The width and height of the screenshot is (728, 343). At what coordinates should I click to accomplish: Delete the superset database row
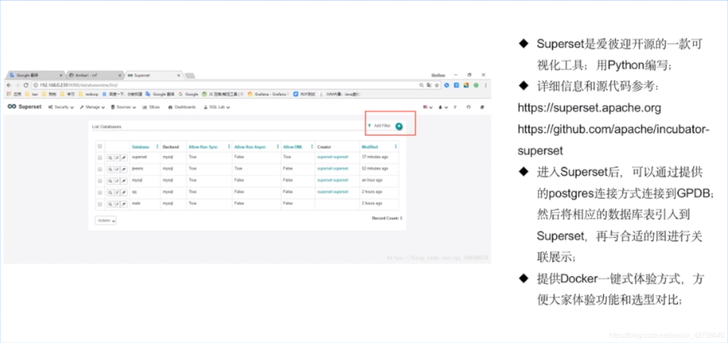tap(124, 158)
